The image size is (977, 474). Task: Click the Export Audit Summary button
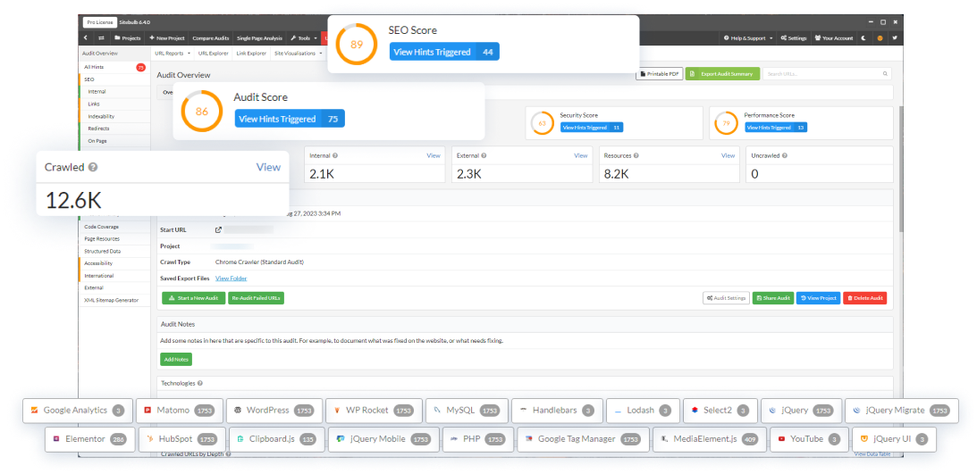point(722,74)
